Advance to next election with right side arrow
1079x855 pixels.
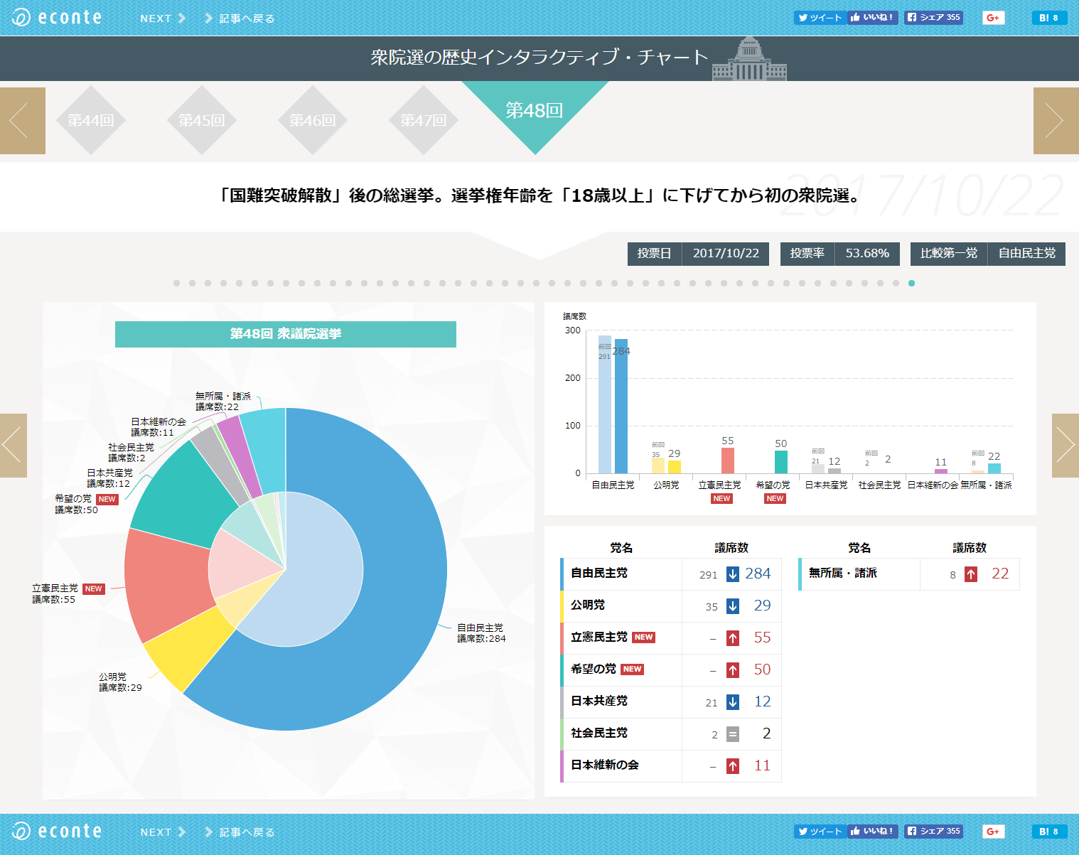pyautogui.click(x=1065, y=446)
